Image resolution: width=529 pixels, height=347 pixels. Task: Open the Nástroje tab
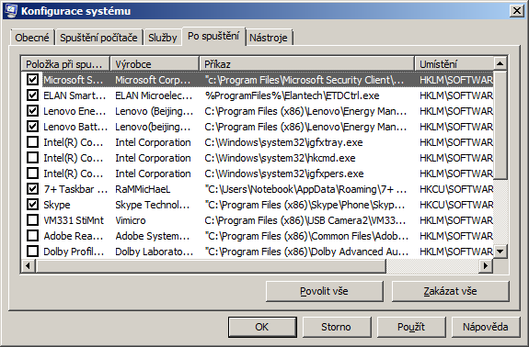pos(269,38)
